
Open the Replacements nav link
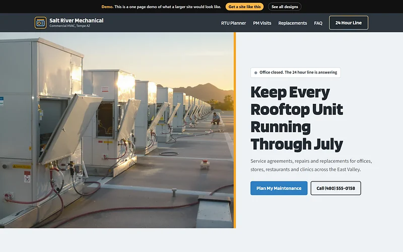[x=293, y=23]
